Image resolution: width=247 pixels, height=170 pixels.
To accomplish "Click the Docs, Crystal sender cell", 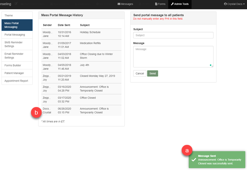I will click(x=47, y=111).
